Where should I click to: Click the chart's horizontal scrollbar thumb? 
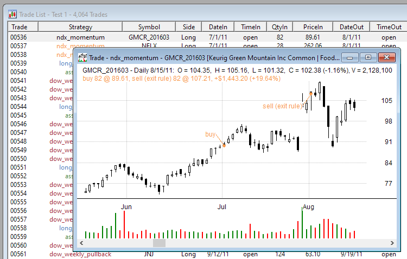tap(159, 243)
